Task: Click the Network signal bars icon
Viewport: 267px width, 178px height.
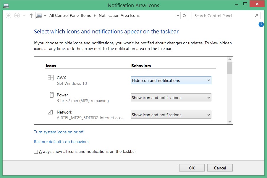Action: (51, 112)
